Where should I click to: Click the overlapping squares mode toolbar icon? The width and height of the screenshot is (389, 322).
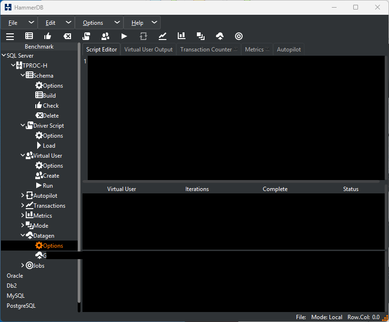[201, 36]
